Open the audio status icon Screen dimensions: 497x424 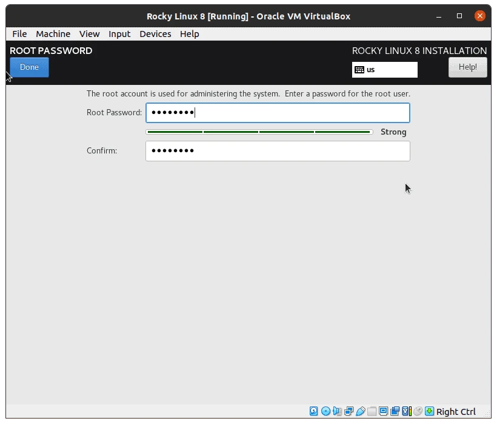click(x=337, y=411)
